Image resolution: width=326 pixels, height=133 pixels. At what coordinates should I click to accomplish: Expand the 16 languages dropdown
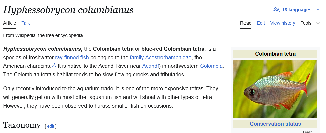click(297, 10)
